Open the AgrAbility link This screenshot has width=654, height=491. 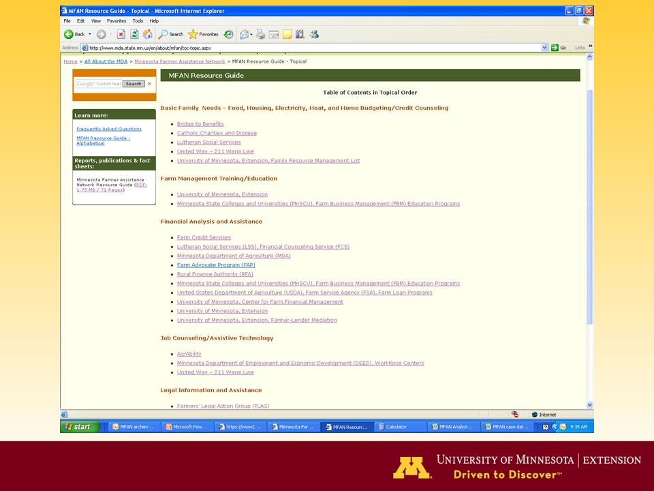point(189,354)
